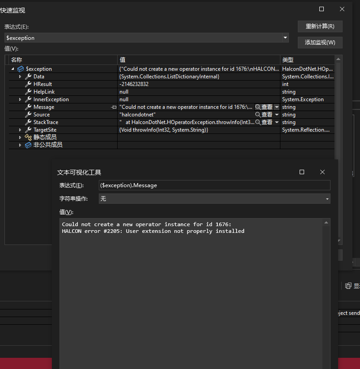Screen dimensions: 360x369
Task: Expand the 非公共成员 row
Action: (20, 145)
